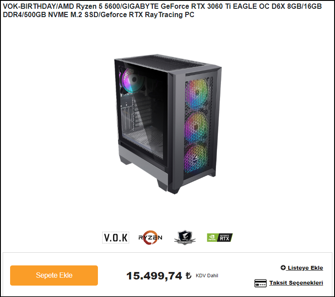Image resolution: width=335 pixels, height=297 pixels.
Task: Click the top RGB front fan in the image
Action: tap(197, 94)
